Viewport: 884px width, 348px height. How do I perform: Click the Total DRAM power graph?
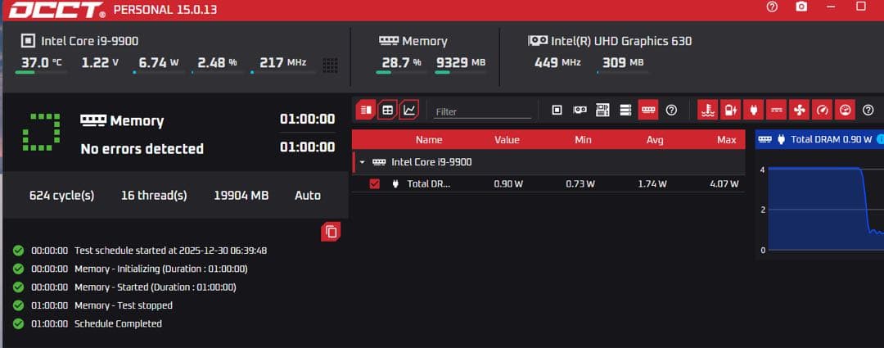[819, 209]
